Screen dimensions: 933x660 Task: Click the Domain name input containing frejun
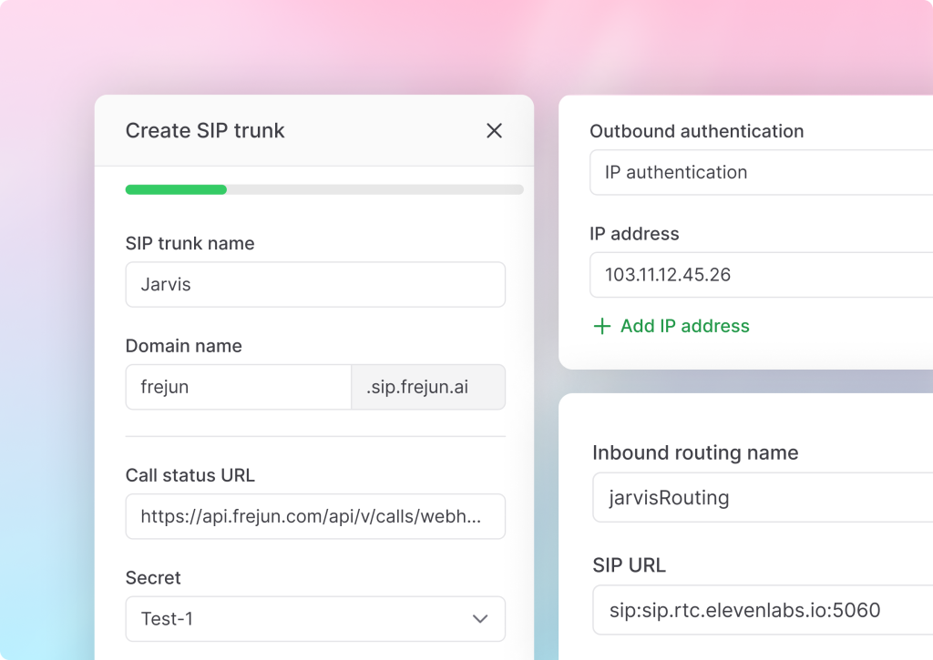click(x=238, y=388)
